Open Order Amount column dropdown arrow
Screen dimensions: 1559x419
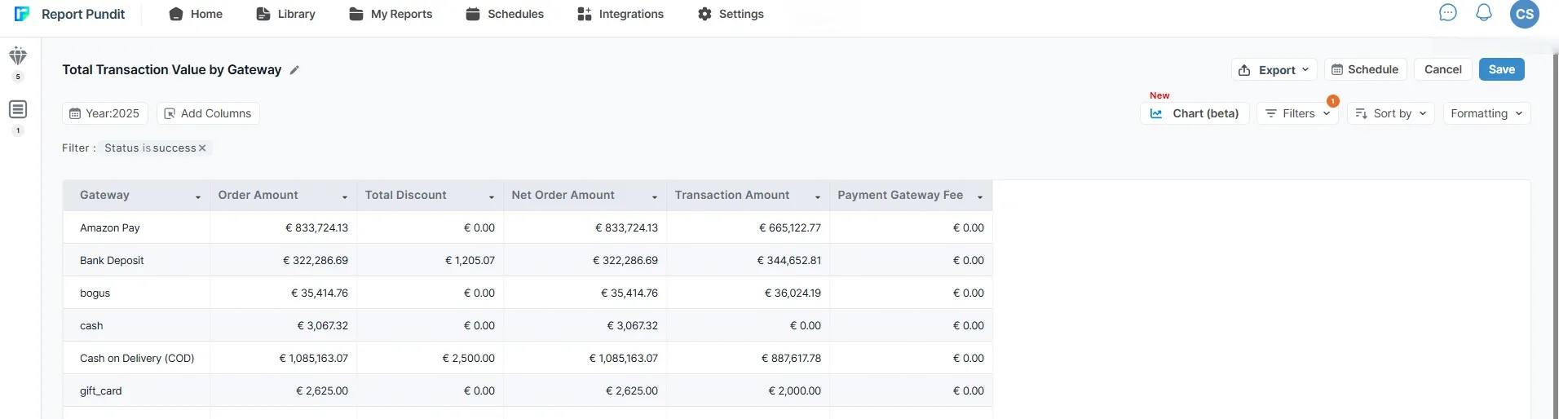(x=345, y=197)
